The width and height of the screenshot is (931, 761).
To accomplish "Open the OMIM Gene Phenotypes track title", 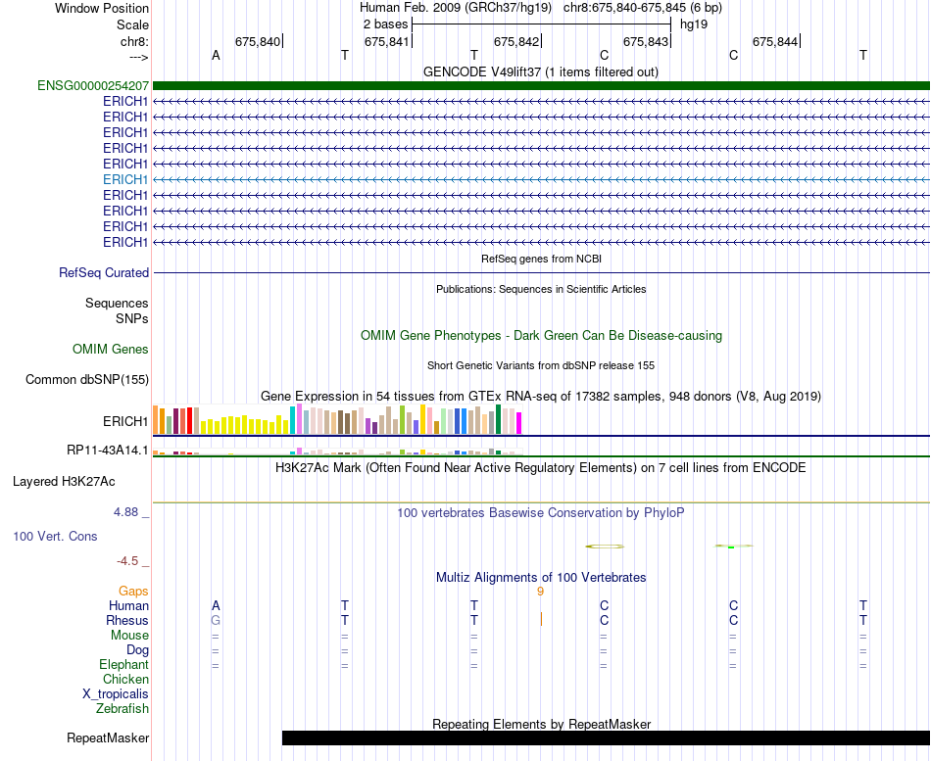I will click(541, 335).
